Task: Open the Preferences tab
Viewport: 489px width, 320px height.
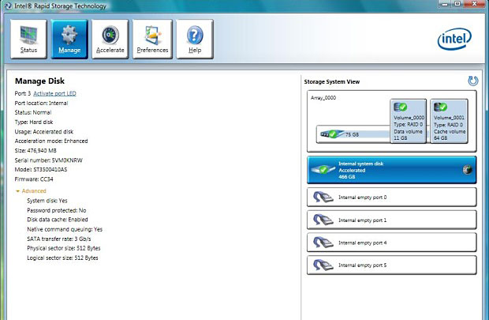Action: (x=152, y=39)
